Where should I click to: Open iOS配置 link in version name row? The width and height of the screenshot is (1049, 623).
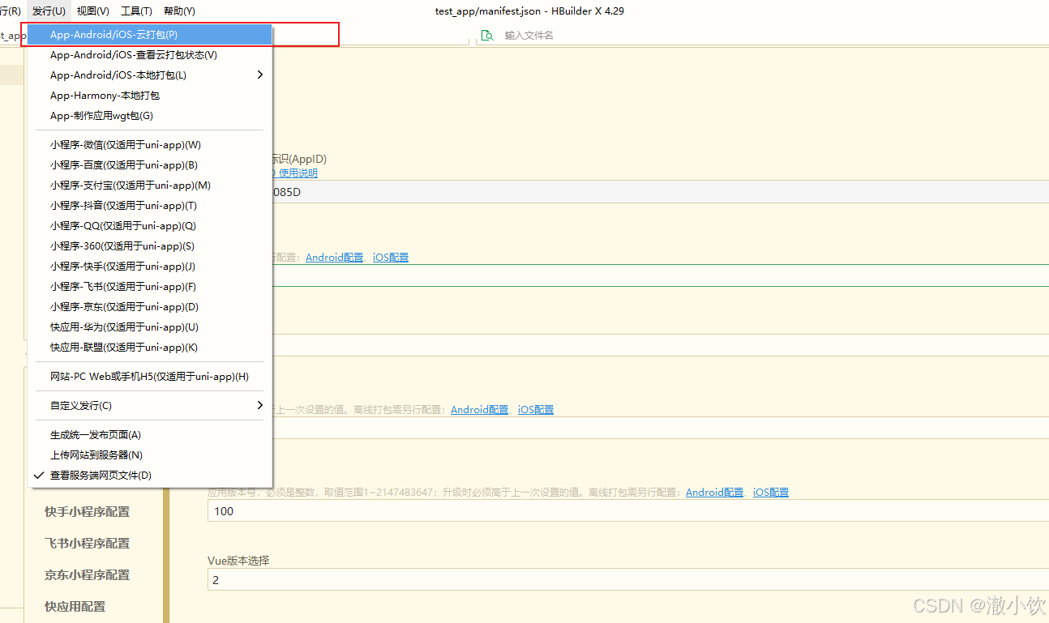(536, 410)
